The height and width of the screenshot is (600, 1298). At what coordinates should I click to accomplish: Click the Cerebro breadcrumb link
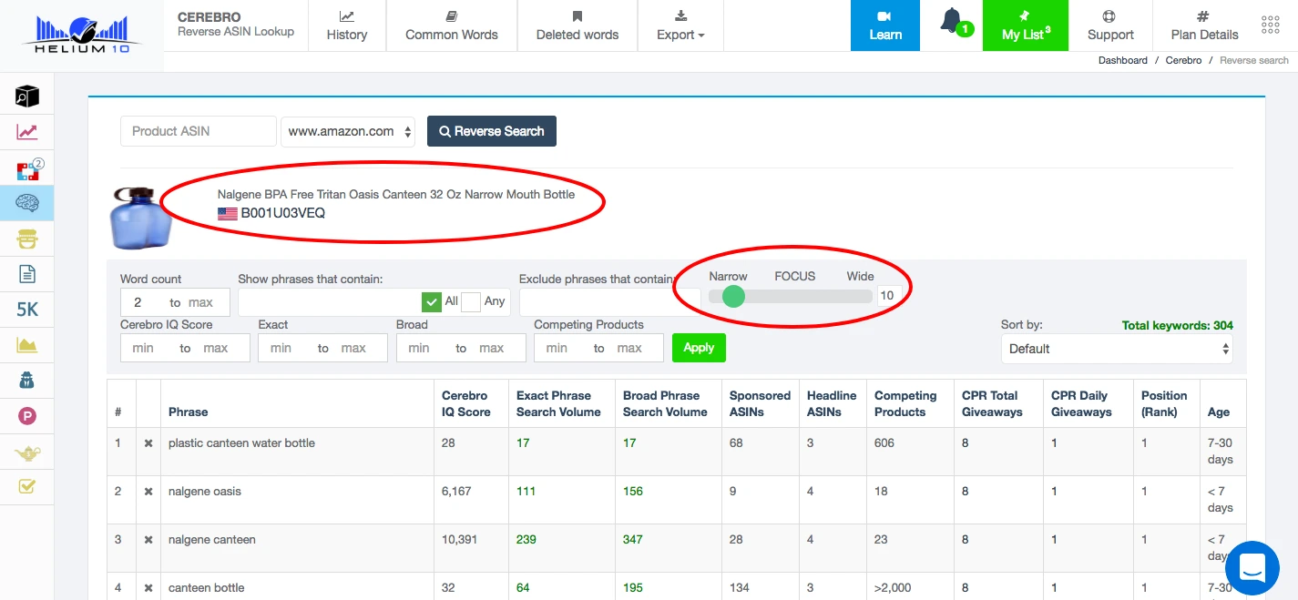pos(1183,60)
